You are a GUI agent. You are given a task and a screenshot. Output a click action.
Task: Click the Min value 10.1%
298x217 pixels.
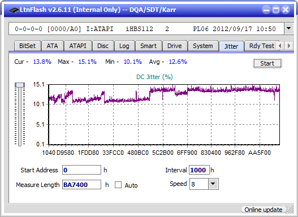(133, 62)
